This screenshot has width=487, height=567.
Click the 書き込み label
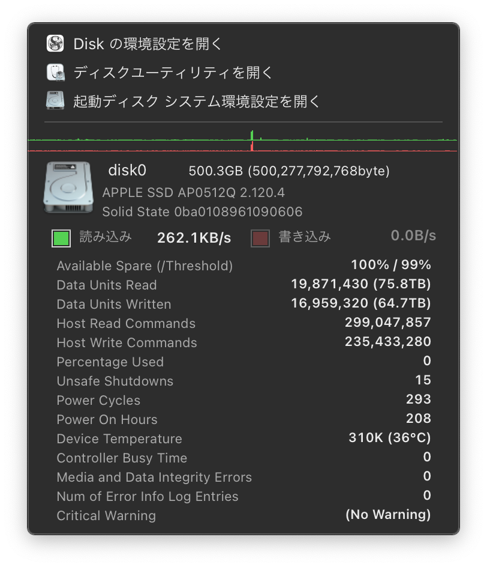305,237
